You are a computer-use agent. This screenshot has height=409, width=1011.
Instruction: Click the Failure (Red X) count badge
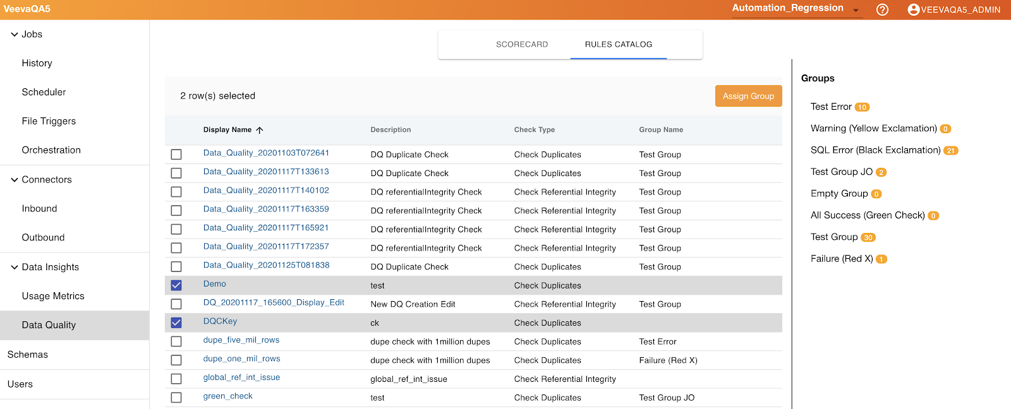click(x=881, y=259)
